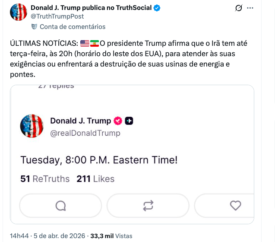Open the "Donald J. Trump publica no TruthSocial" profile name
The width and height of the screenshot is (275, 242).
tap(92, 8)
